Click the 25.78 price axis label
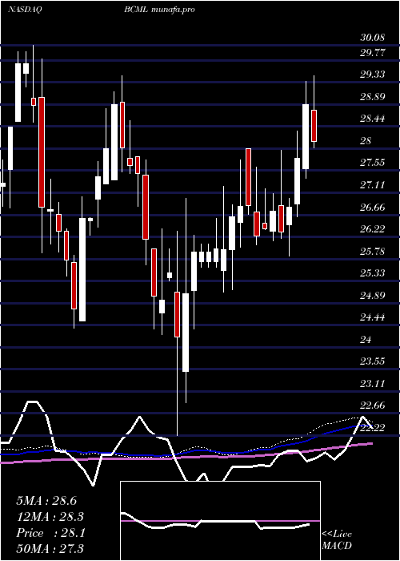Screen dimensions: 400x561 pyautogui.click(x=373, y=251)
